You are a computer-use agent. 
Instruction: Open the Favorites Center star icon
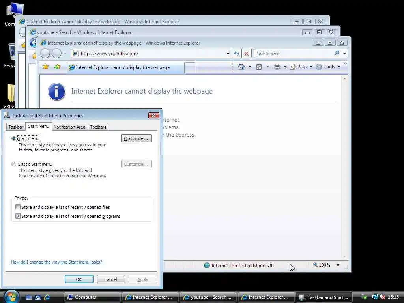click(x=46, y=67)
